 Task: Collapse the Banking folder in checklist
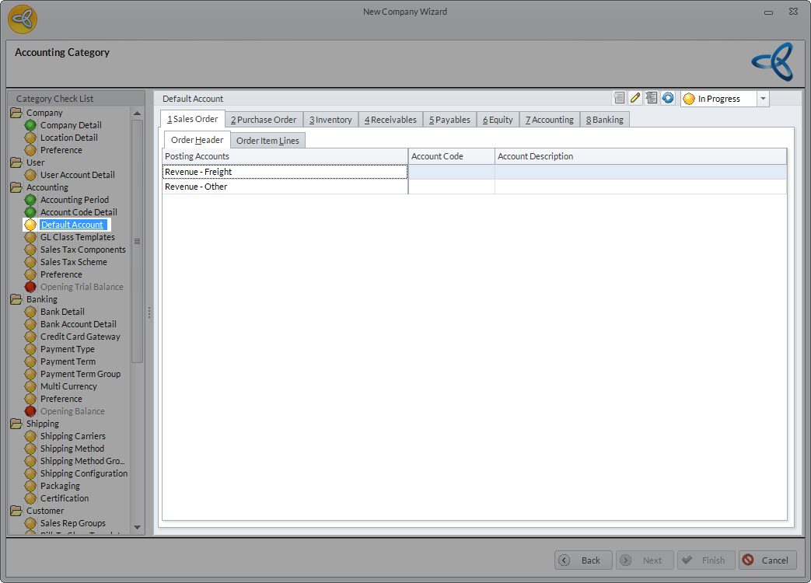click(x=16, y=299)
